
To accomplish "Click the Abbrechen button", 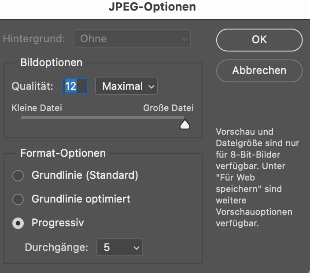I will (259, 70).
